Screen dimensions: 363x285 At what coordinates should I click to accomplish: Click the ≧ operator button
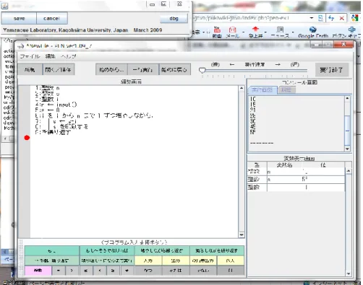113,271
